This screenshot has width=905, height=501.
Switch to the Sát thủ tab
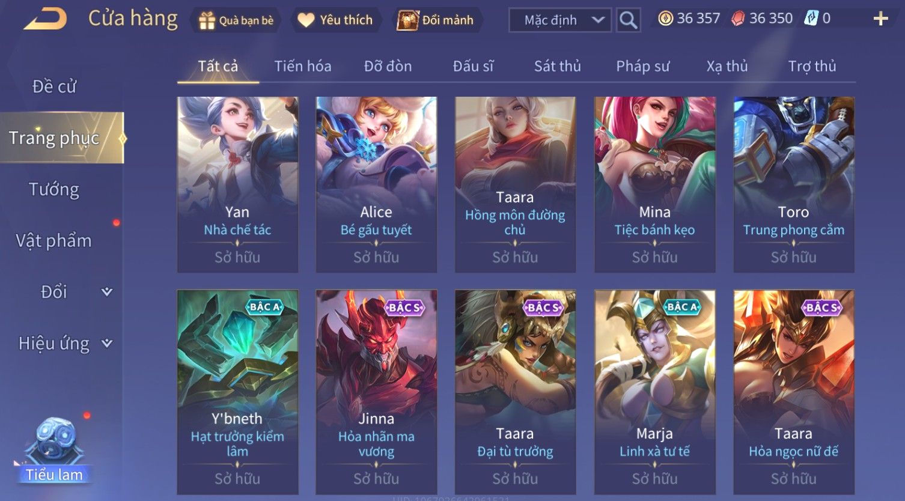tap(557, 66)
